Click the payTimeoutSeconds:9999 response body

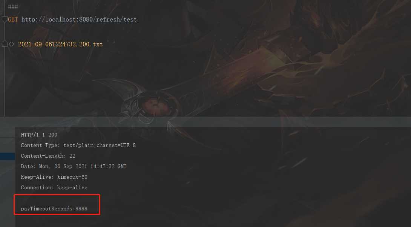(x=54, y=209)
